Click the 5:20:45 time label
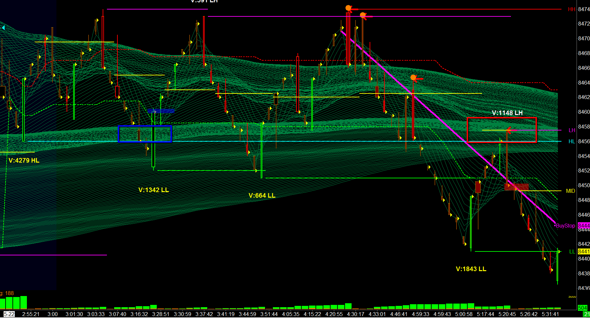Viewport: 590px width, 318px height. point(507,314)
